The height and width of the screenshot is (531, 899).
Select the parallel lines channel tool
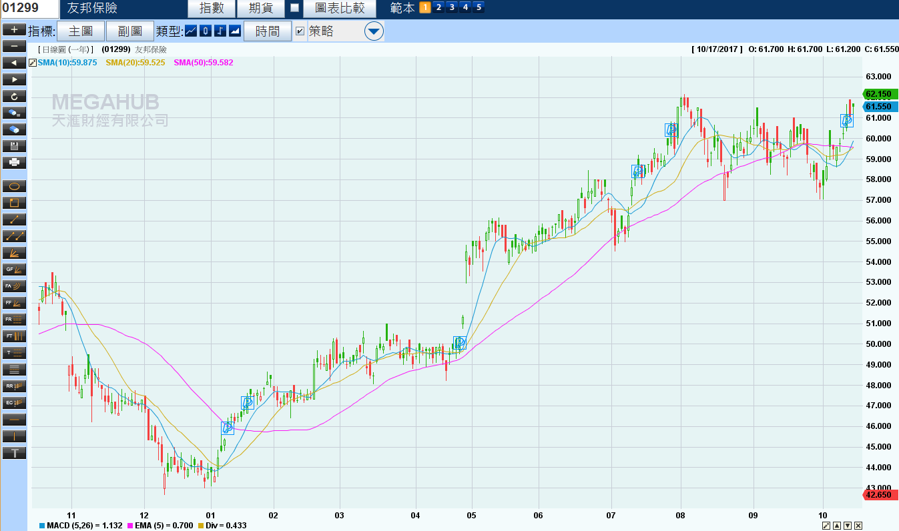(15, 236)
